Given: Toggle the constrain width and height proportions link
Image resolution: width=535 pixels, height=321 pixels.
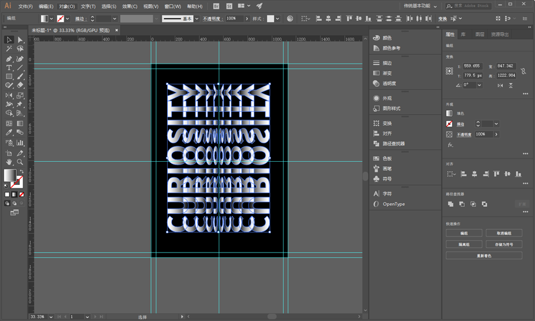Looking at the screenshot, I should pos(523,71).
